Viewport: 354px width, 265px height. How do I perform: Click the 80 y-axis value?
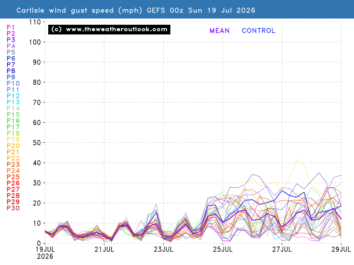point(37,83)
